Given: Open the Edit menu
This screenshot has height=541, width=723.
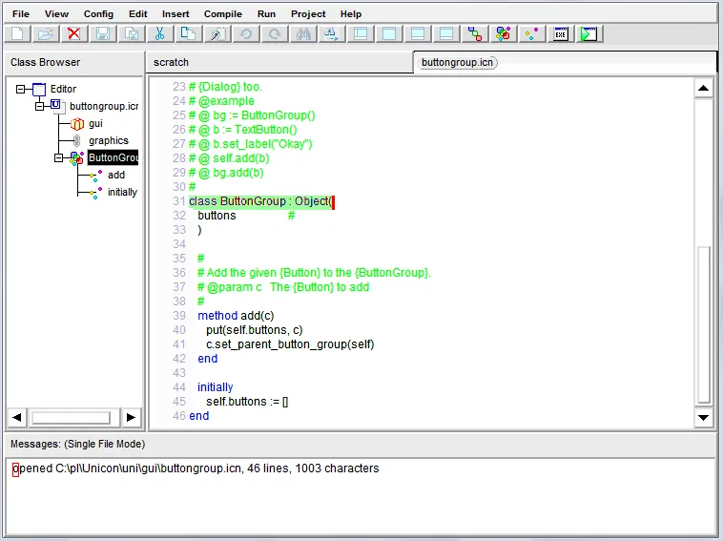Looking at the screenshot, I should click(138, 14).
